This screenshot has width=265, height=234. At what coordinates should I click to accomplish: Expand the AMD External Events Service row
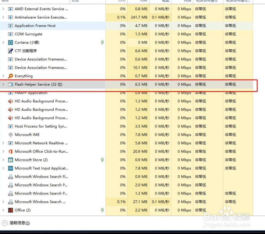click(3, 9)
